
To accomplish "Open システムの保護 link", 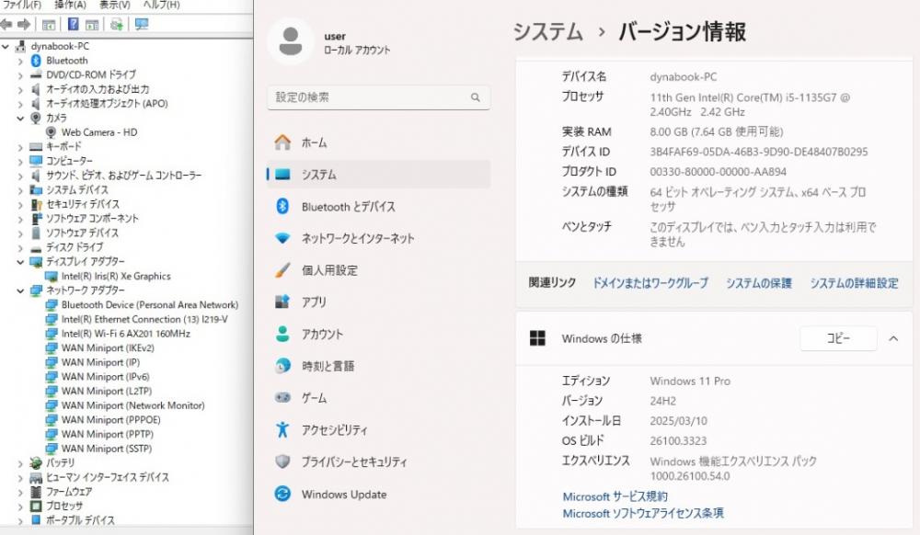I will pos(759,283).
